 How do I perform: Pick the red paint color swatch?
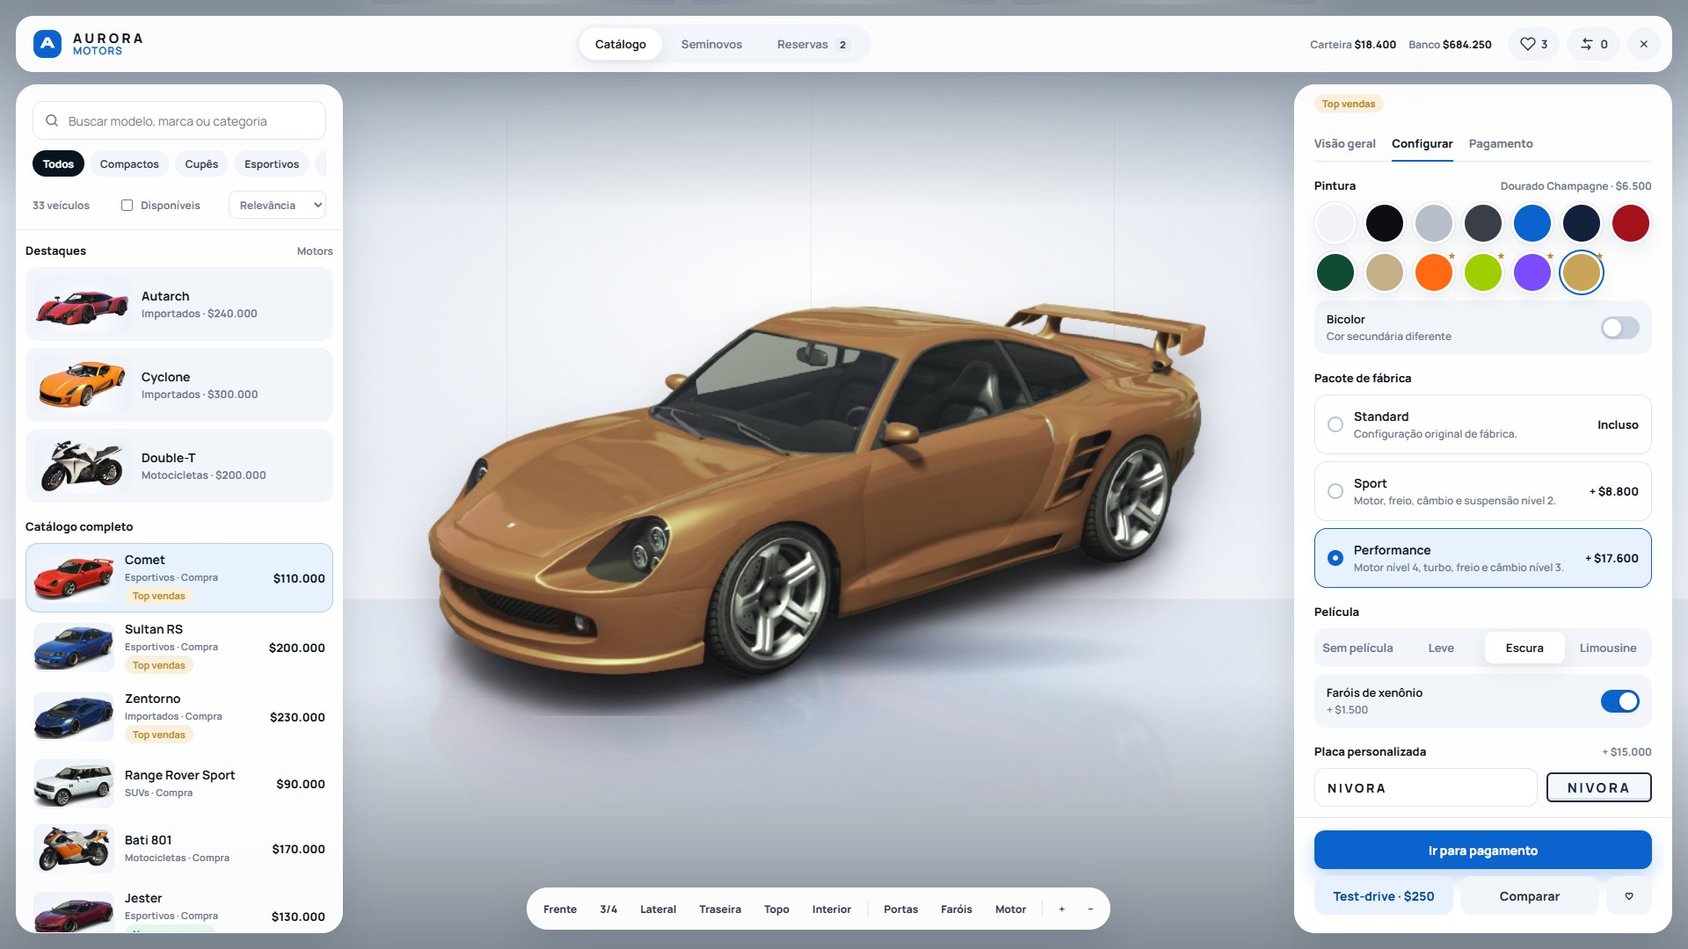click(1630, 223)
